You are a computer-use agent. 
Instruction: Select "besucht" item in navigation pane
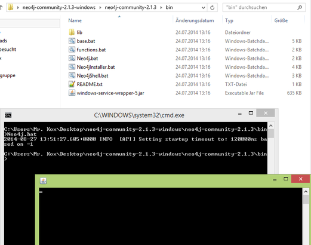point(8,50)
